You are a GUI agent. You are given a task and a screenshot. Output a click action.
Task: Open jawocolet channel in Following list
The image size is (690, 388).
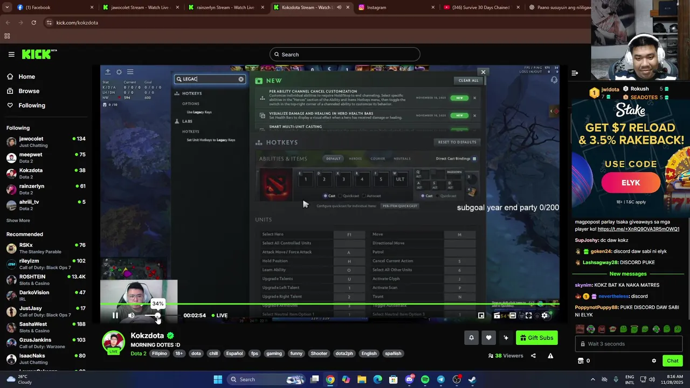tap(46, 142)
